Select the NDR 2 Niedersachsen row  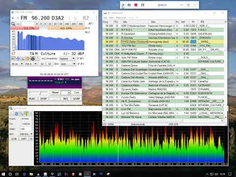163,26
